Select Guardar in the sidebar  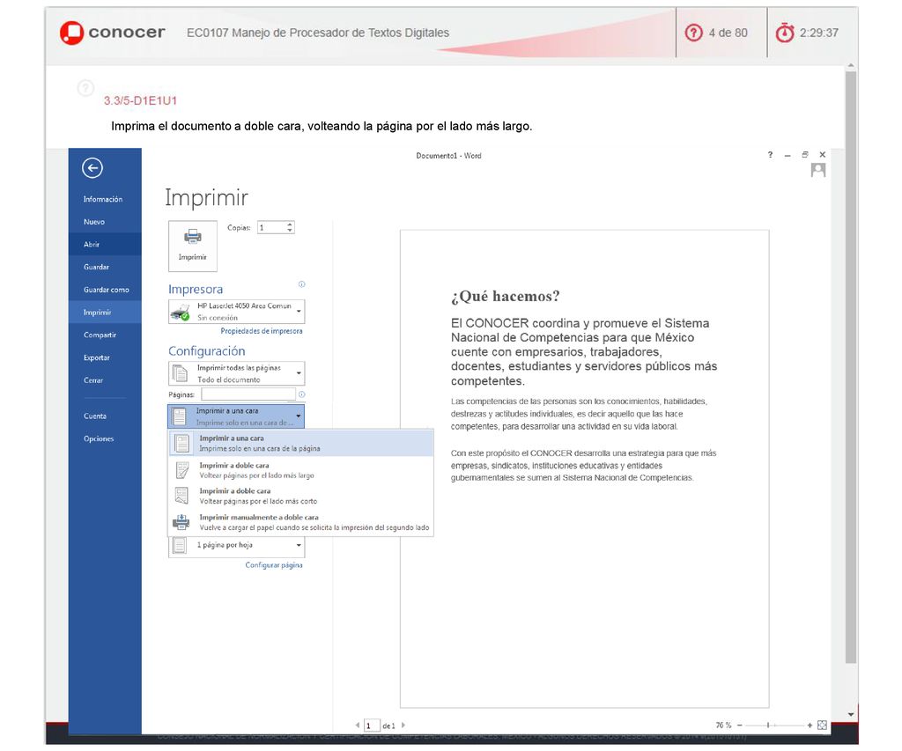click(105, 267)
